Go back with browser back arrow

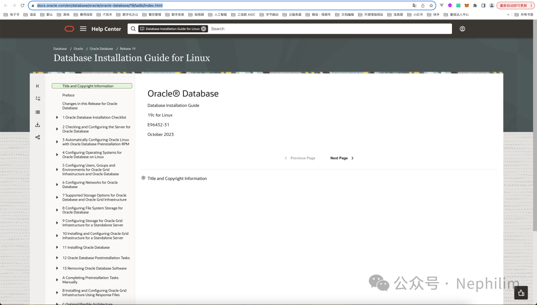pyautogui.click(x=5, y=5)
